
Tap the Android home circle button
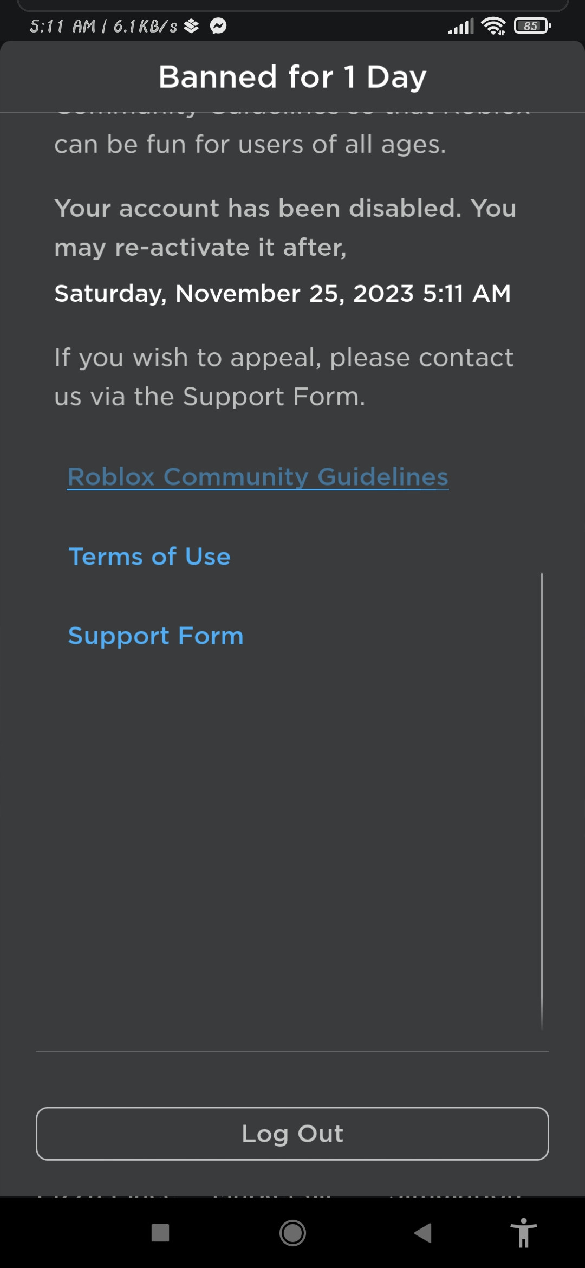(292, 1233)
